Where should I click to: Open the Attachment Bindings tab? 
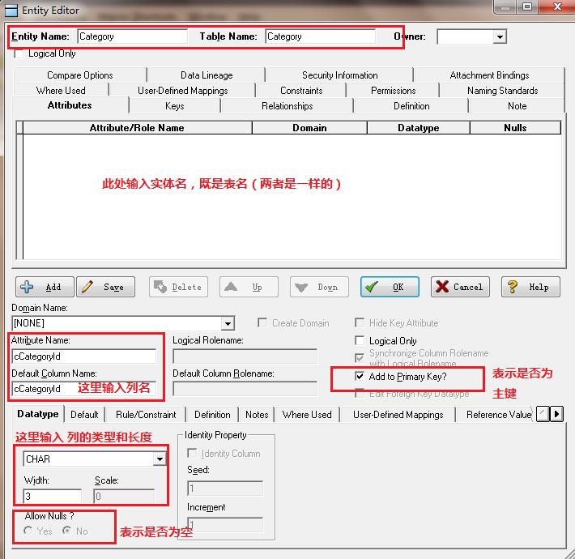tap(489, 75)
